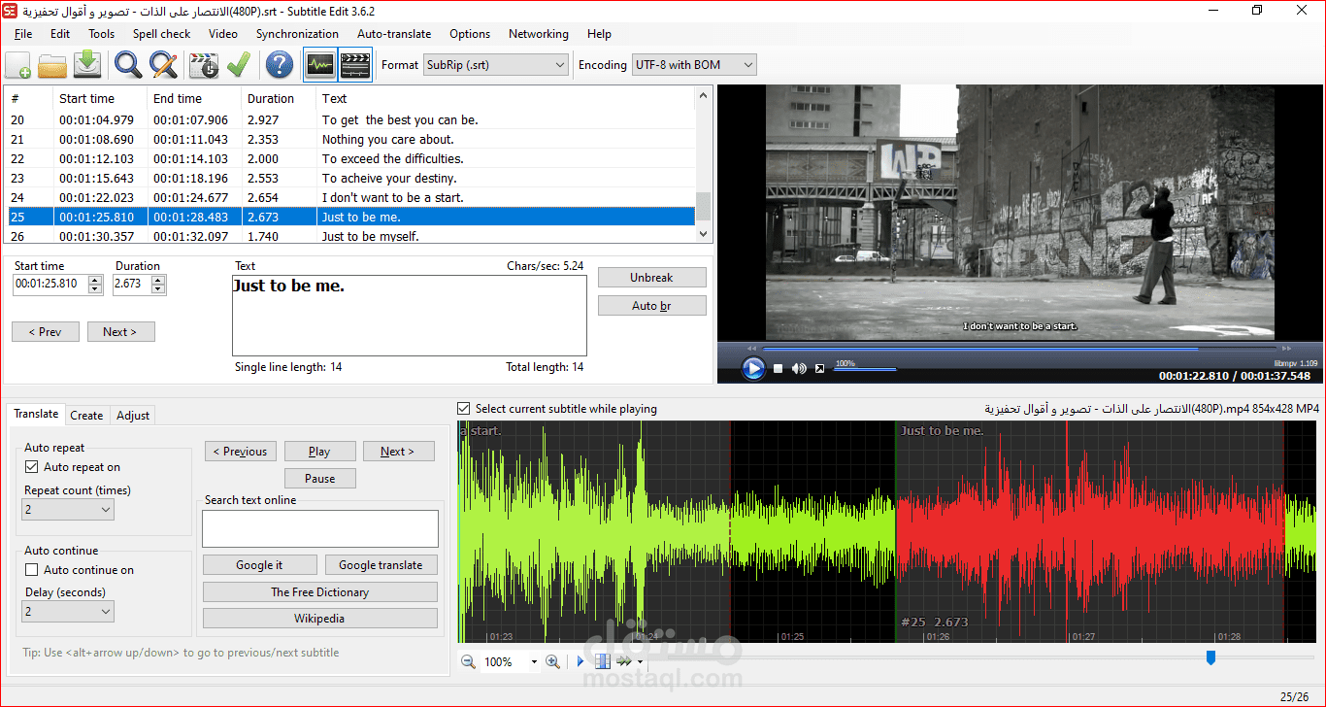Enable the Auto continue on checkbox
Screen dimensions: 1326x707
click(32, 570)
